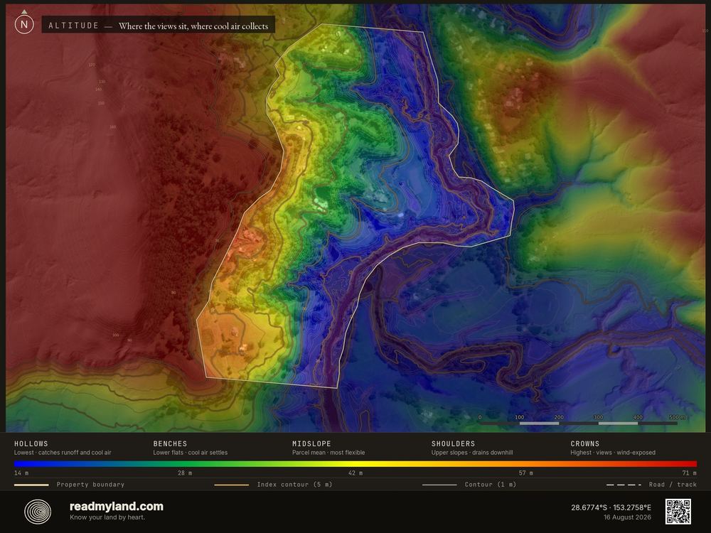The width and height of the screenshot is (711, 533).
Task: Click 'Highest · views · wind-exposed' text
Action: click(613, 452)
